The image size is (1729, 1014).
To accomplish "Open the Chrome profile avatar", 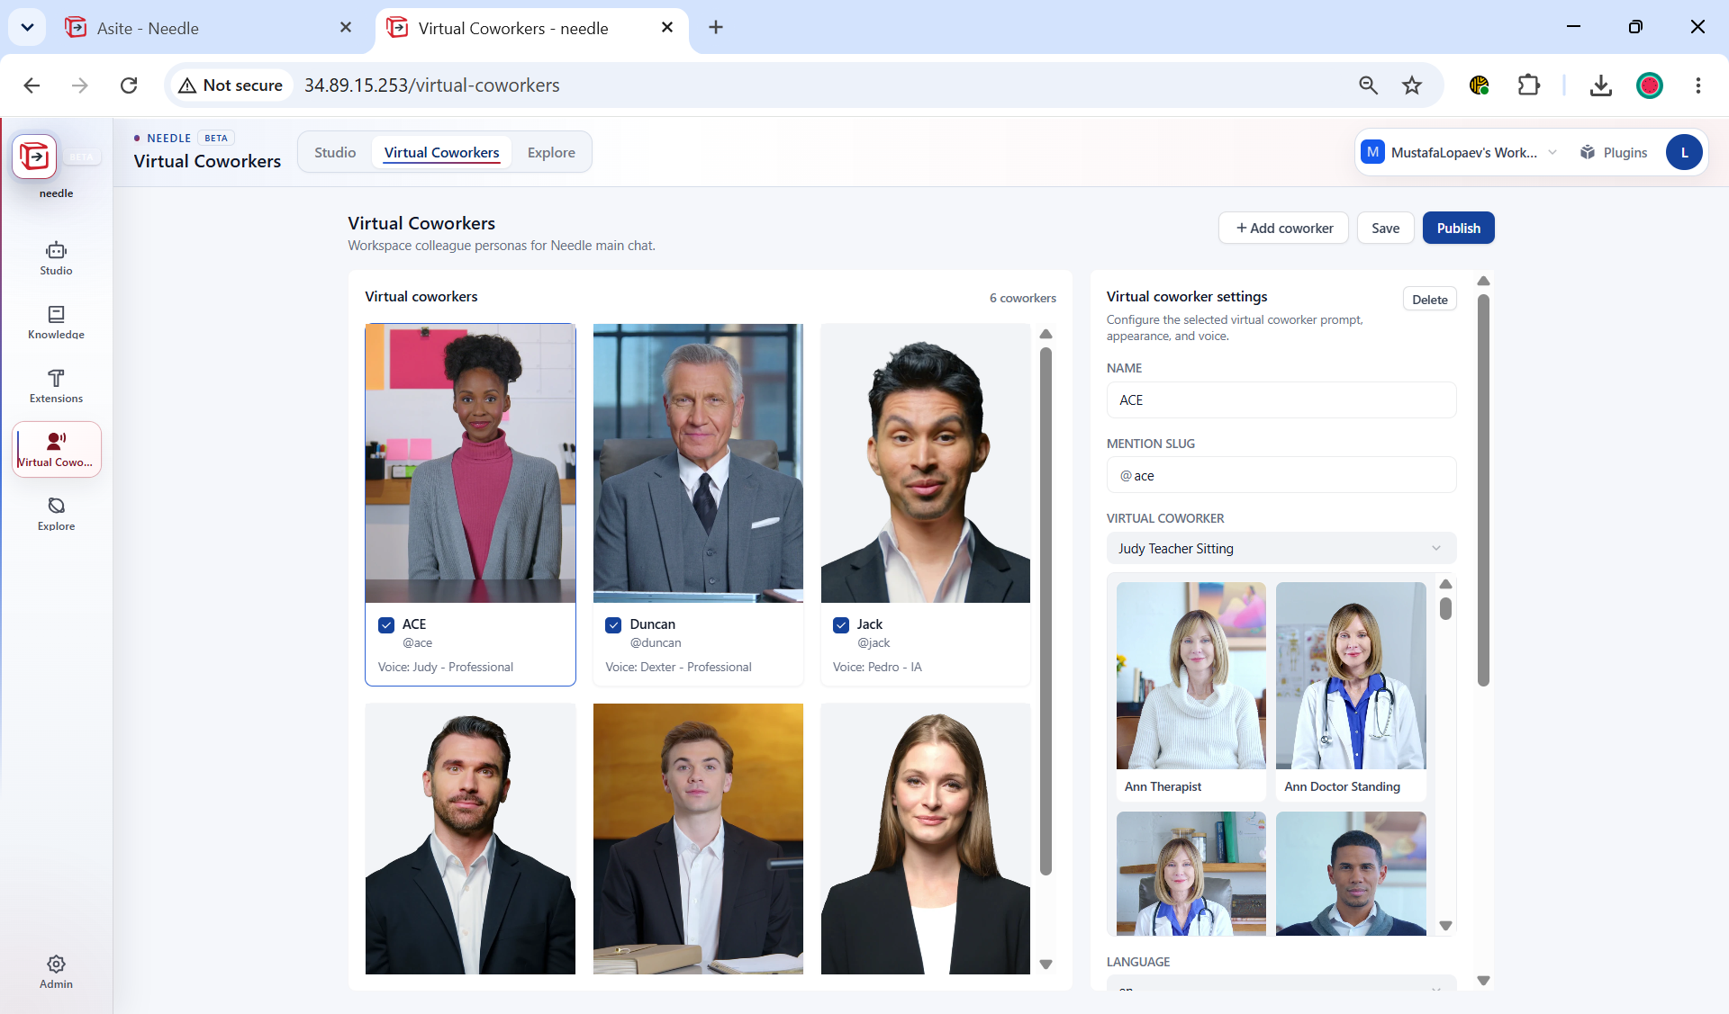I will [x=1649, y=85].
